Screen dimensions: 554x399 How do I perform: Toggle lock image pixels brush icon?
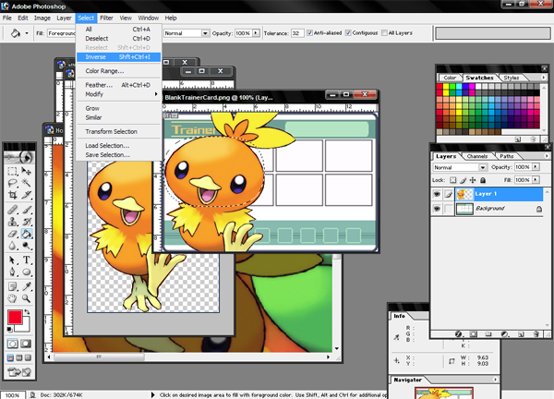click(463, 180)
